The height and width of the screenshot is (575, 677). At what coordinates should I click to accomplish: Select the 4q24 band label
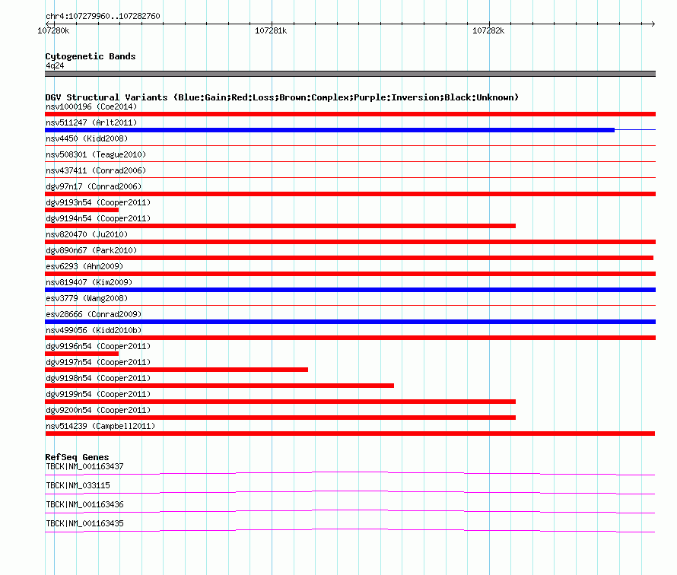pos(55,65)
